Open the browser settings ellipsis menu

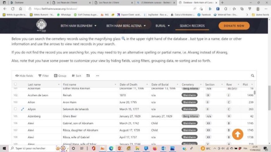pos(266,9)
